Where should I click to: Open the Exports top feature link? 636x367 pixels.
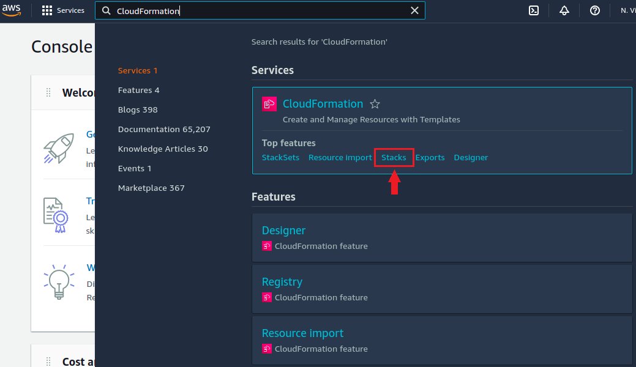[x=430, y=157]
